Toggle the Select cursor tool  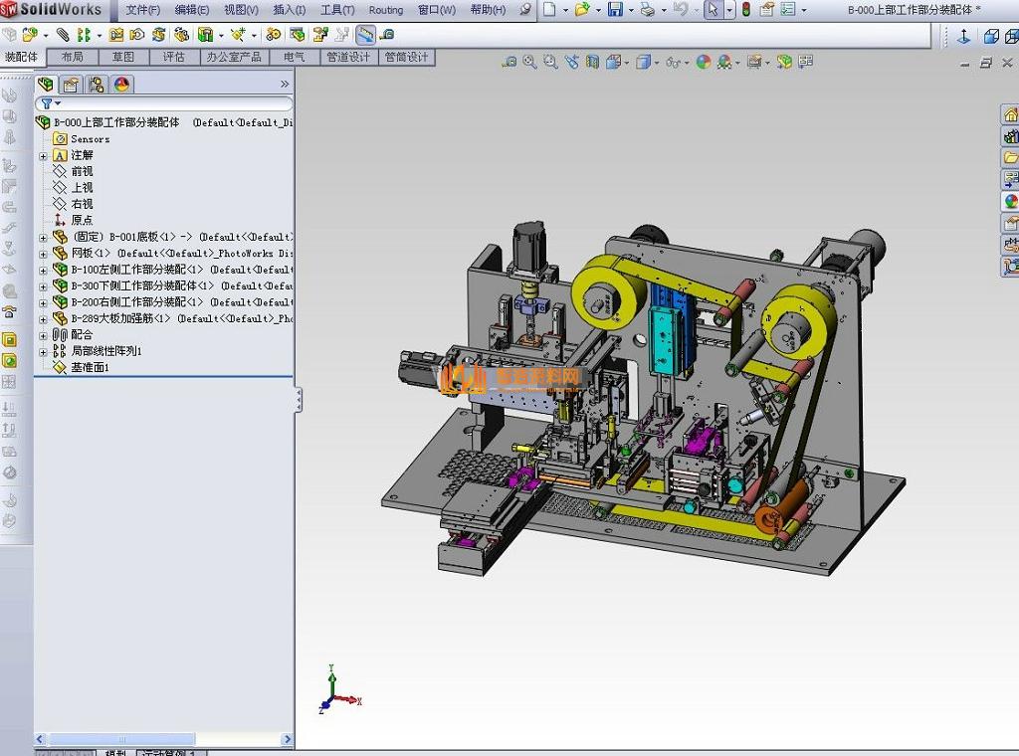[713, 10]
